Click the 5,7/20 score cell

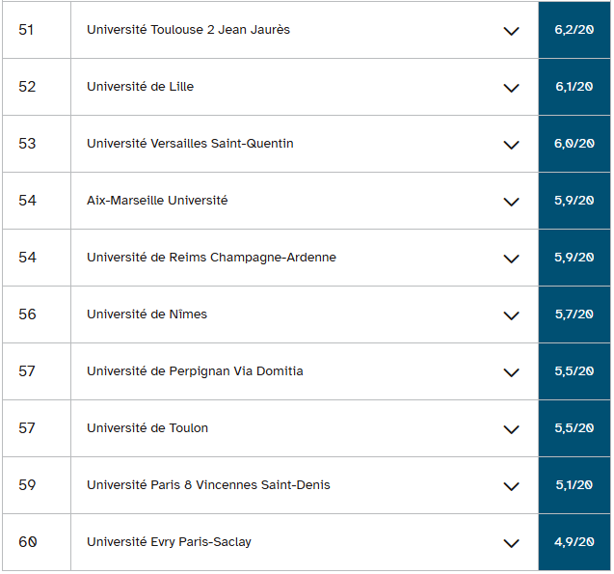[574, 314]
